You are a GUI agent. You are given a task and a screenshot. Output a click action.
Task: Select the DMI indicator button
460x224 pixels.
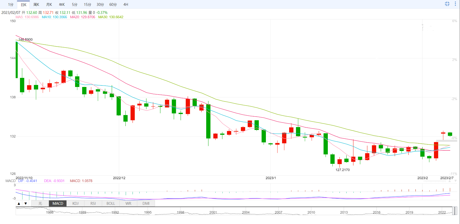(146, 204)
